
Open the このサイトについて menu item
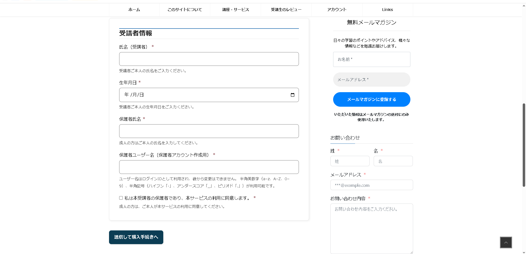click(x=185, y=10)
